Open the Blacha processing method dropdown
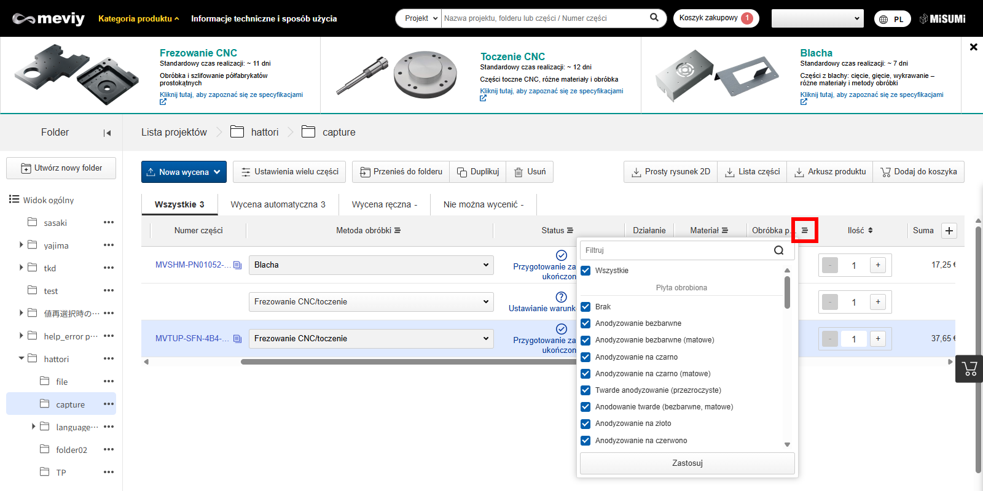 pyautogui.click(x=370, y=265)
